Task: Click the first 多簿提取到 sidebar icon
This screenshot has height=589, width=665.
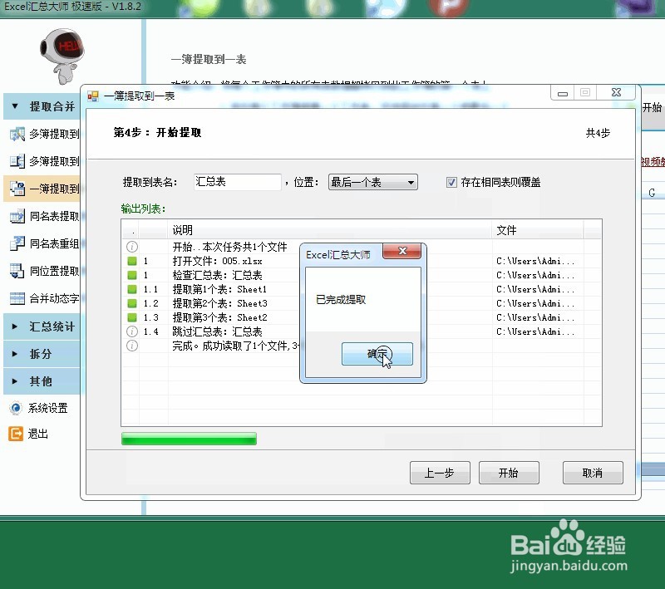Action: (x=17, y=134)
